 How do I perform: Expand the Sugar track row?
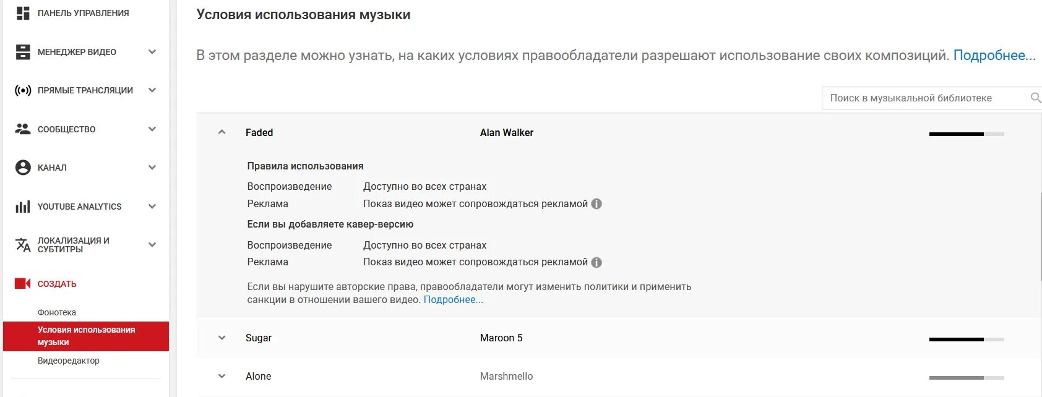pos(222,338)
